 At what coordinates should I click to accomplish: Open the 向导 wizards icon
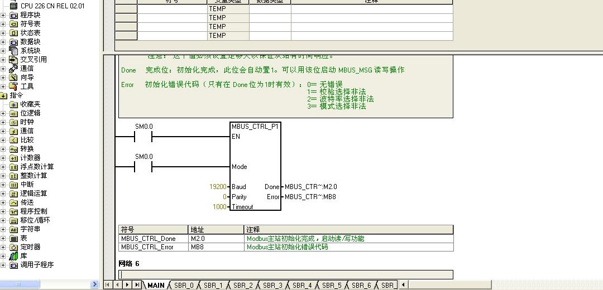pyautogui.click(x=13, y=77)
